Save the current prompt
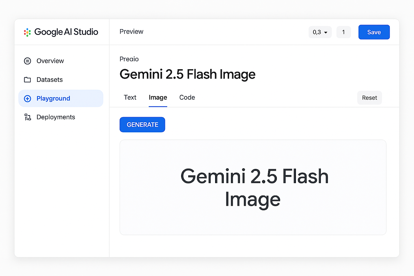The width and height of the screenshot is (414, 276). [x=374, y=32]
